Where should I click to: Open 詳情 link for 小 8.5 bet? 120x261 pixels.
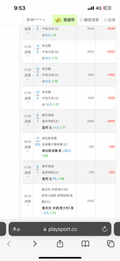coord(28,52)
